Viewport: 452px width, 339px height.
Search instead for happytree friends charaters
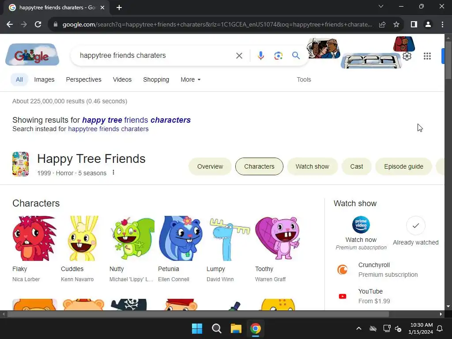(108, 129)
